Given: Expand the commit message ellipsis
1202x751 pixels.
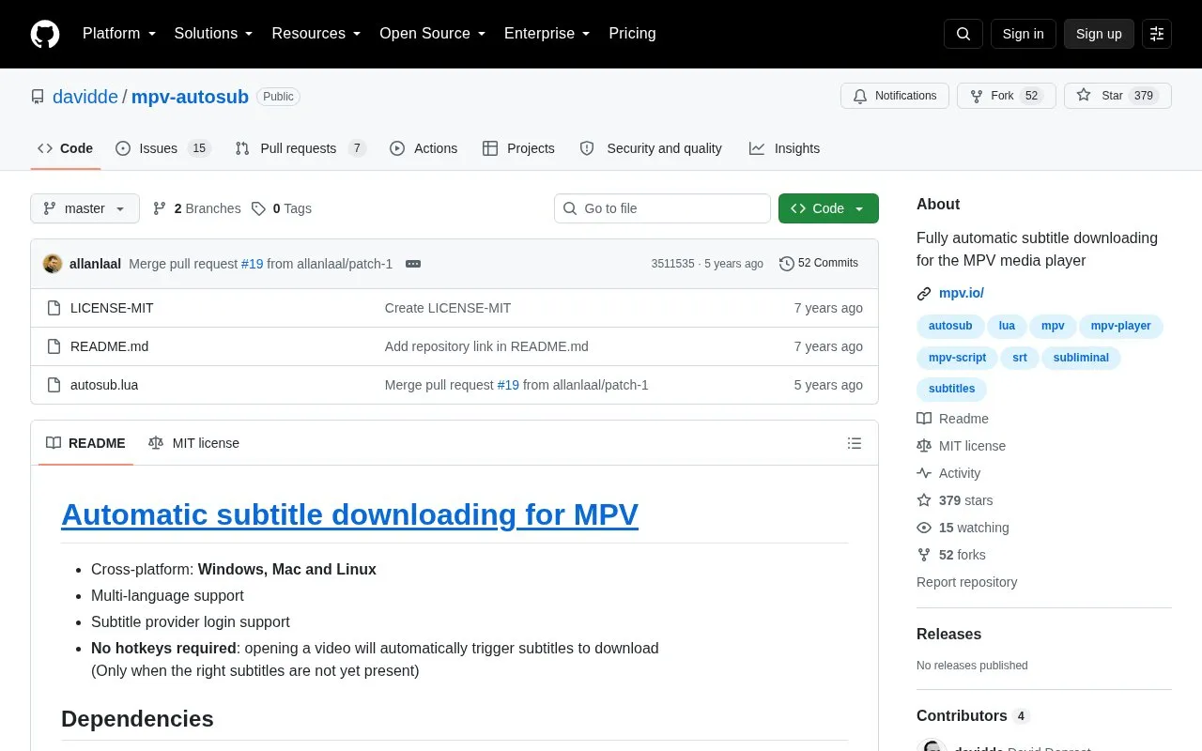Looking at the screenshot, I should click(413, 264).
